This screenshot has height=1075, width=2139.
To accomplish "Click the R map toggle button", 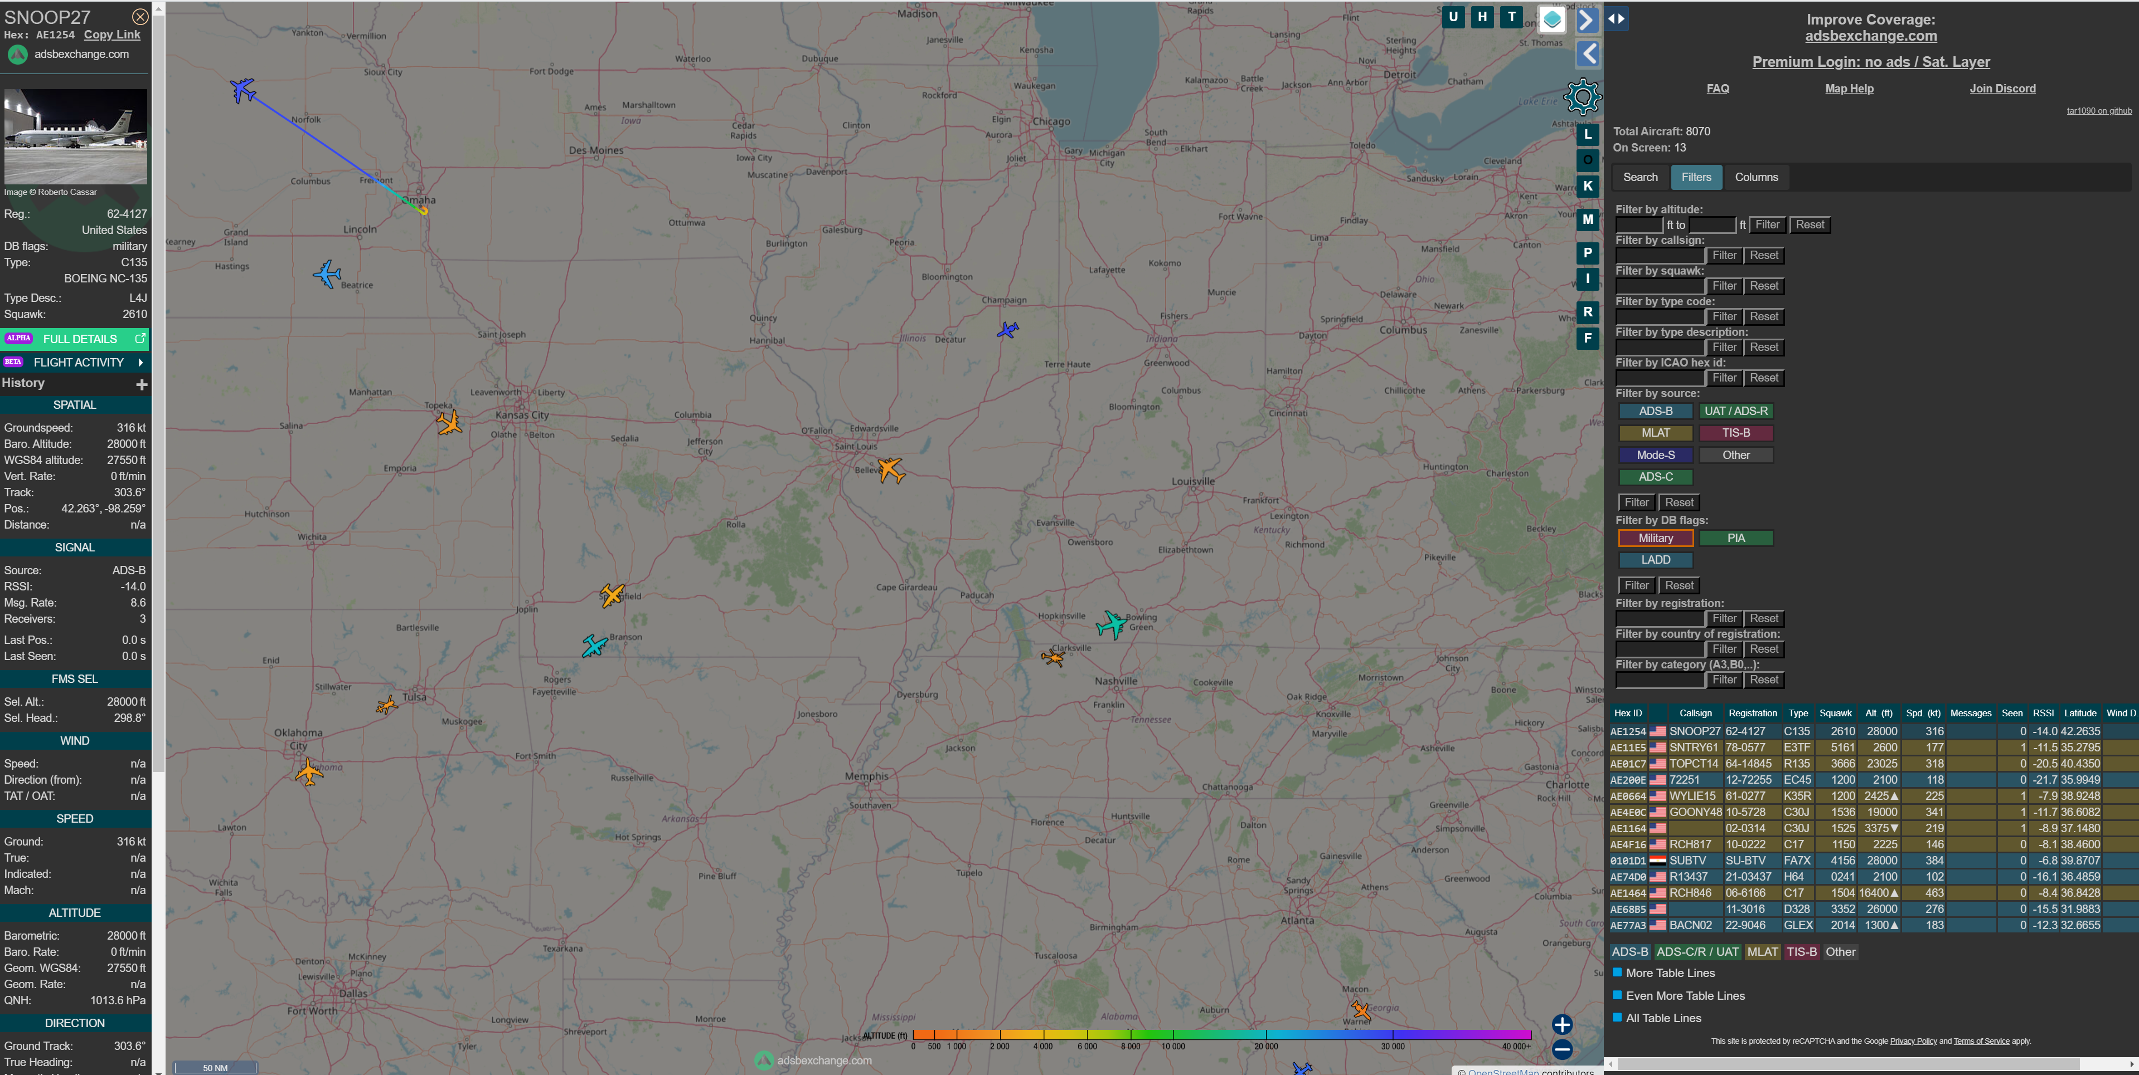I will (1588, 312).
